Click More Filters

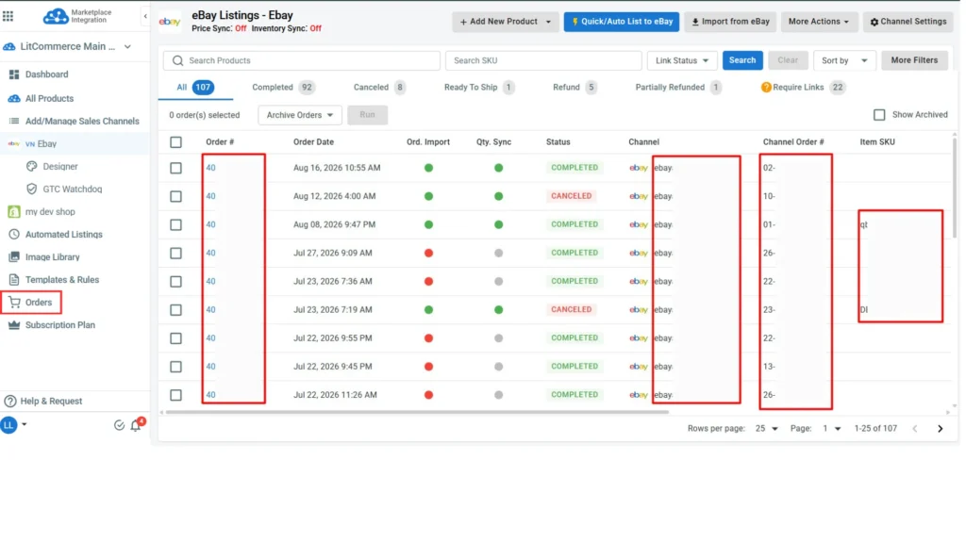coord(913,60)
